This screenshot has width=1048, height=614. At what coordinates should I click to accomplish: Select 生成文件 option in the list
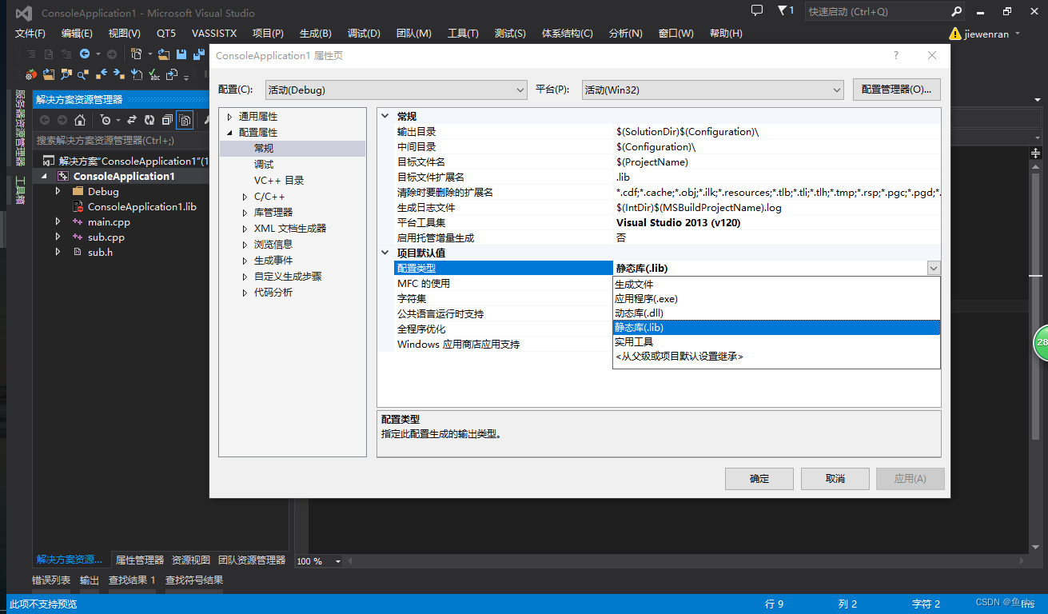776,285
